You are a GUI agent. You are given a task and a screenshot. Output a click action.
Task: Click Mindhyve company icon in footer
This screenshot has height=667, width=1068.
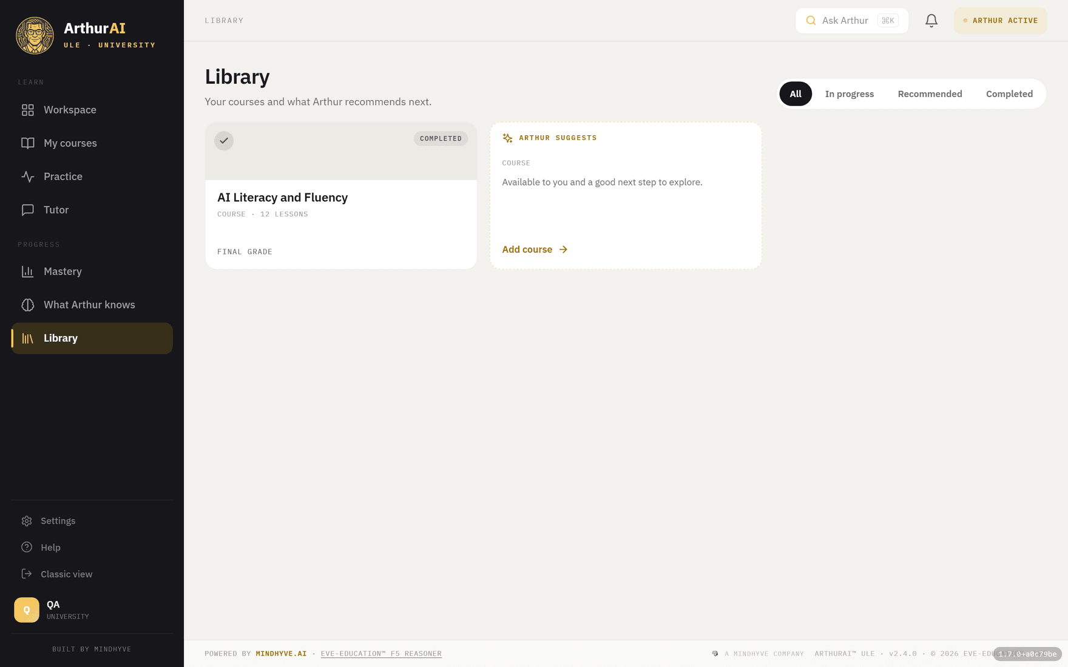click(x=715, y=654)
